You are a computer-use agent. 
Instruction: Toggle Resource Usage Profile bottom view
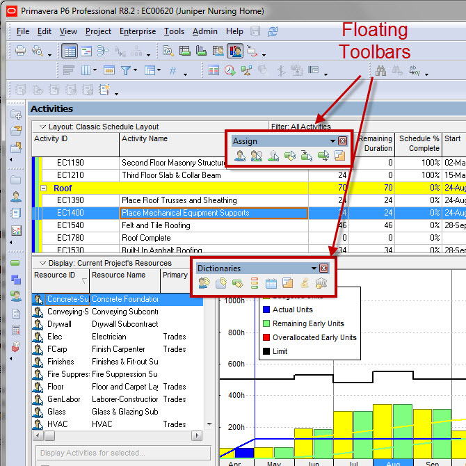click(x=235, y=51)
